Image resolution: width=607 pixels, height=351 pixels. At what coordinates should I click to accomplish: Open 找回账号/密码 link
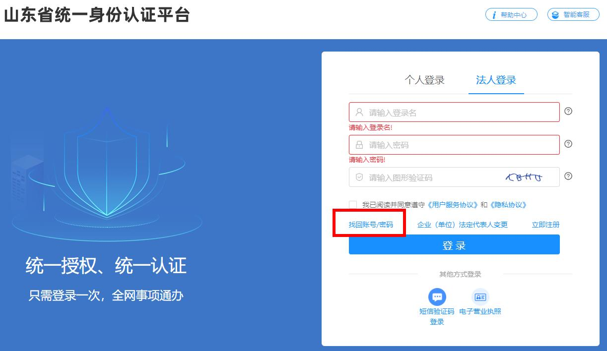371,225
